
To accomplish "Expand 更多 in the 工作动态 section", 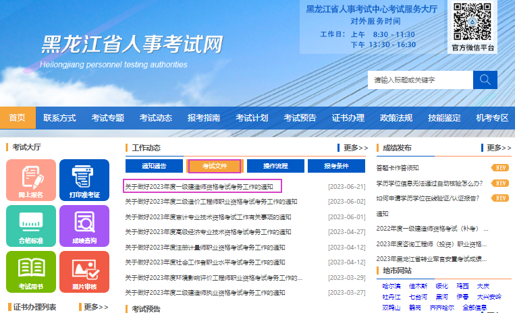I will click(x=355, y=148).
